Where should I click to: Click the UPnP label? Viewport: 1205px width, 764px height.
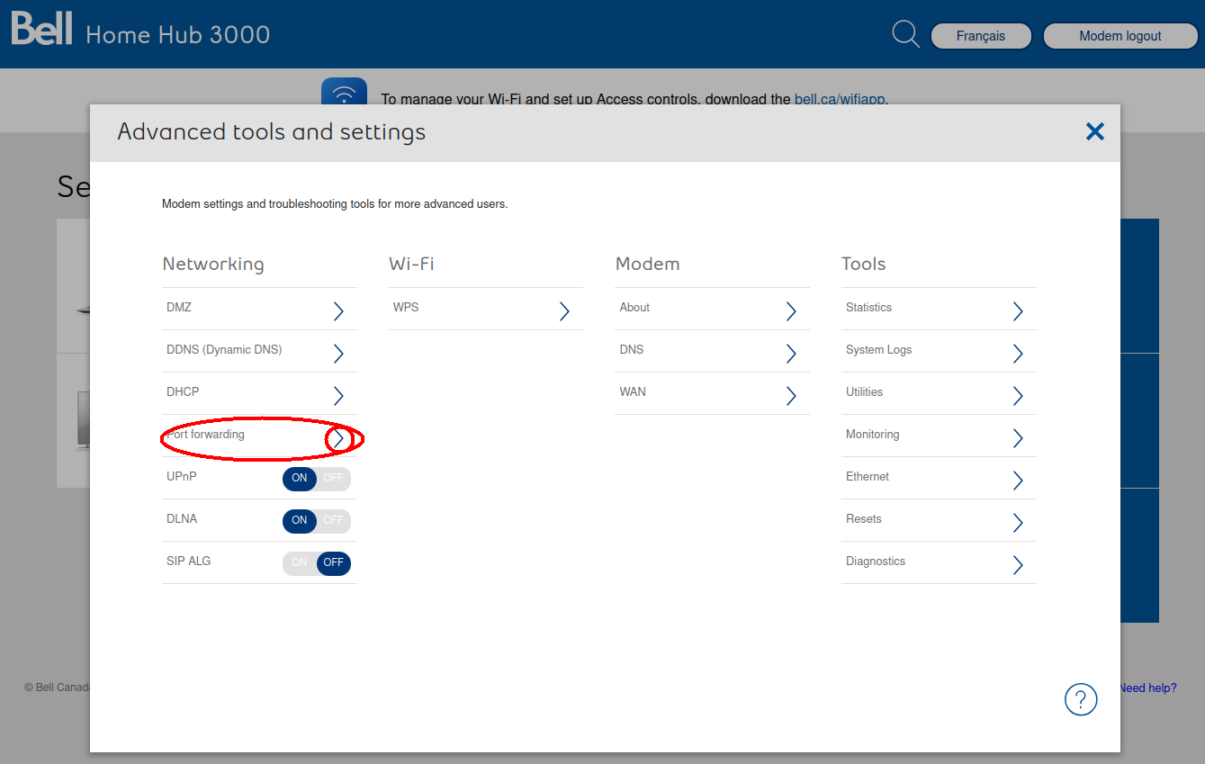click(181, 476)
